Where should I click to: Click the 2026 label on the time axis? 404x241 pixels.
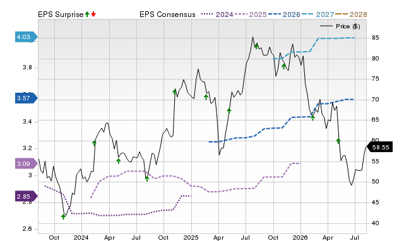pyautogui.click(x=300, y=237)
